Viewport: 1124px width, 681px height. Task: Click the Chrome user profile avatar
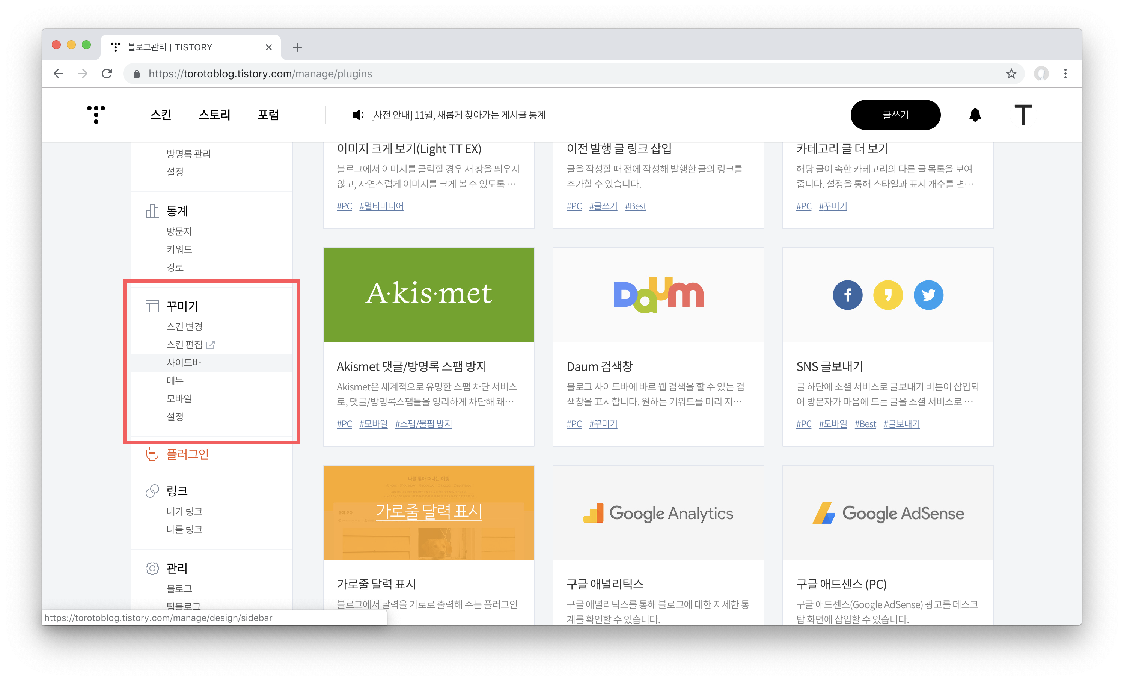pyautogui.click(x=1041, y=74)
